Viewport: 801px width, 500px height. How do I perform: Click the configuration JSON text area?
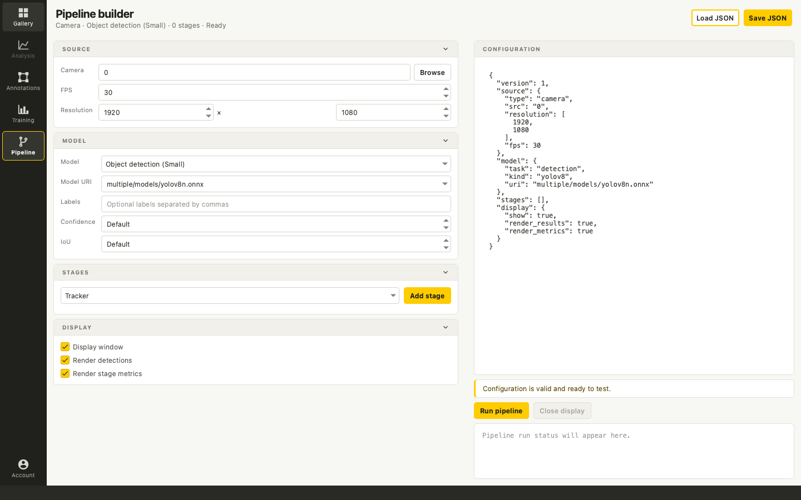[x=634, y=216]
